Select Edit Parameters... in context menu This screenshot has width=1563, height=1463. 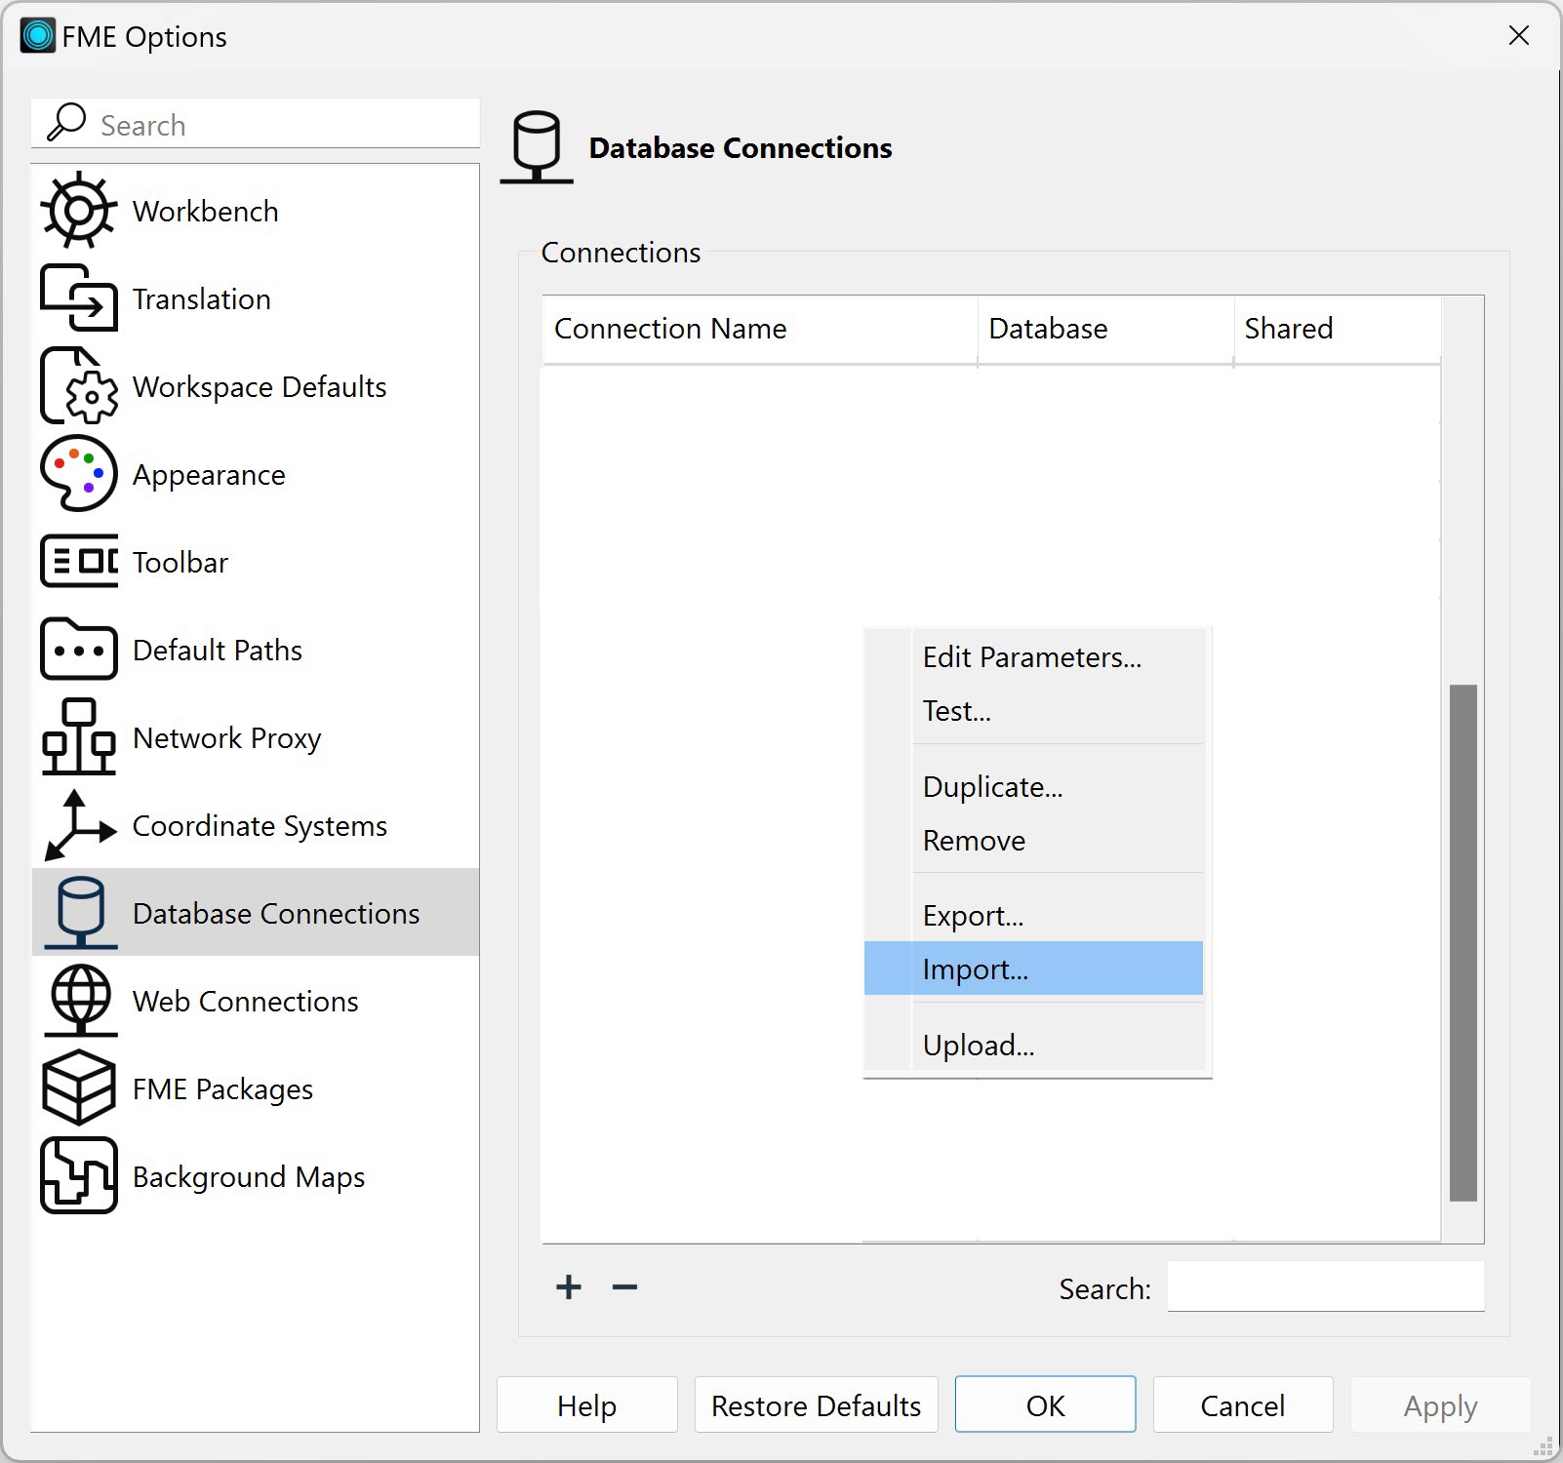tap(1032, 657)
